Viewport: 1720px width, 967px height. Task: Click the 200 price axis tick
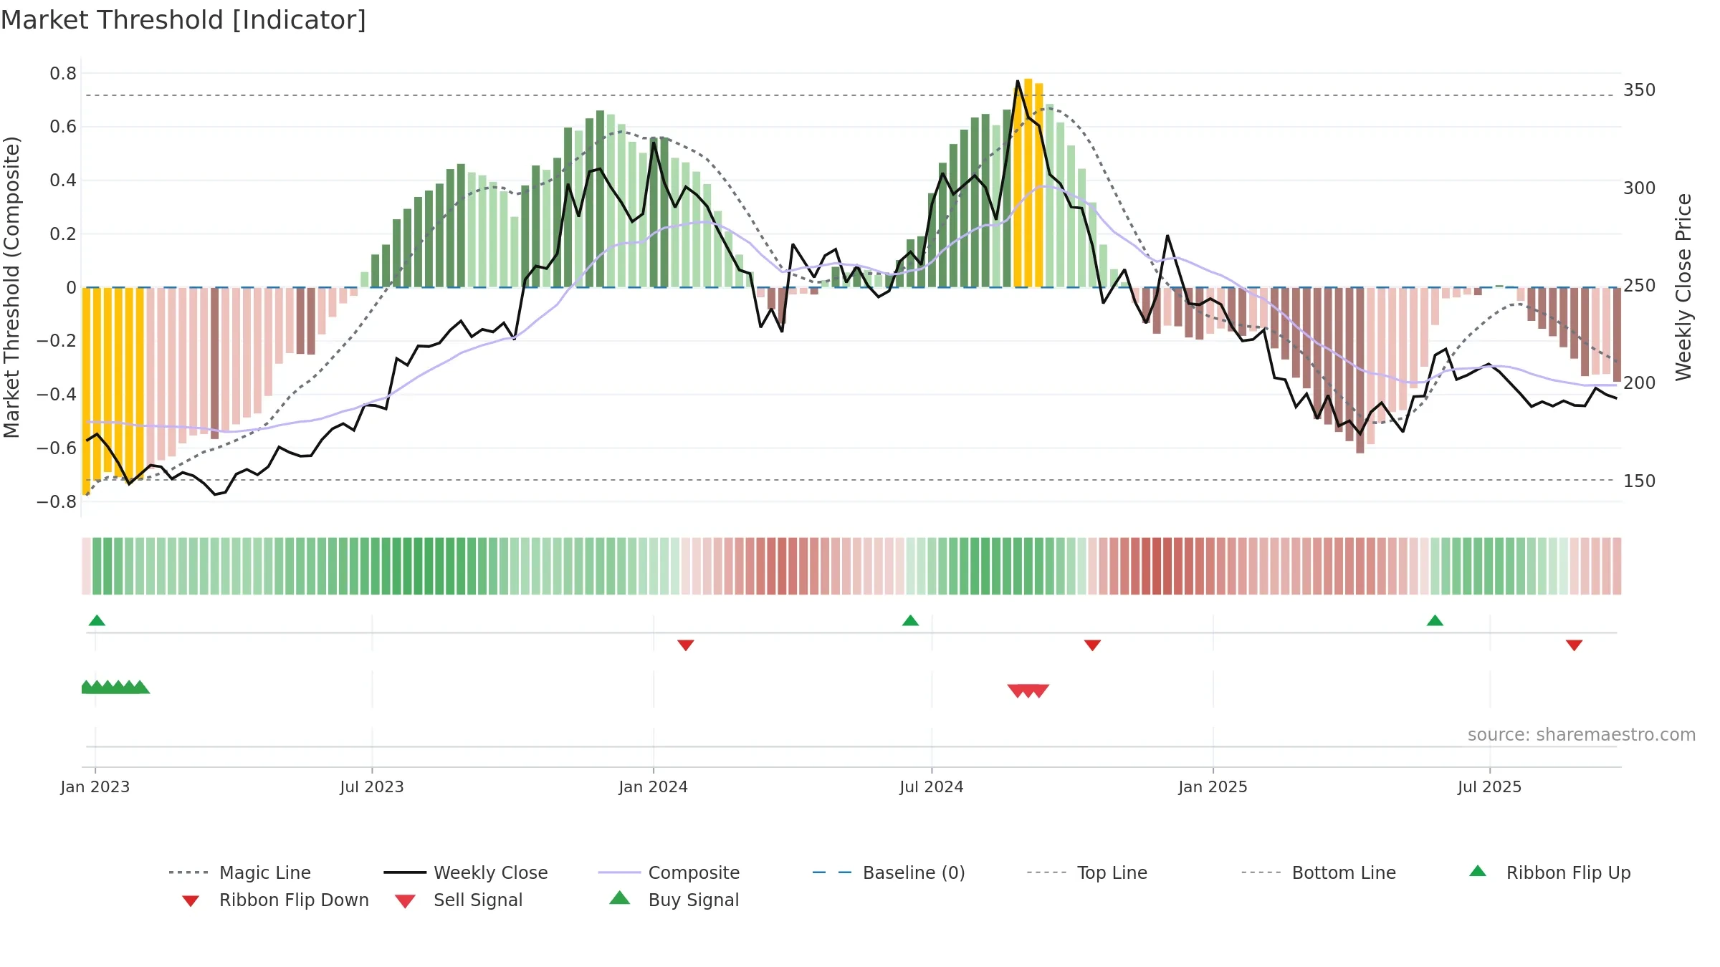tap(1639, 383)
